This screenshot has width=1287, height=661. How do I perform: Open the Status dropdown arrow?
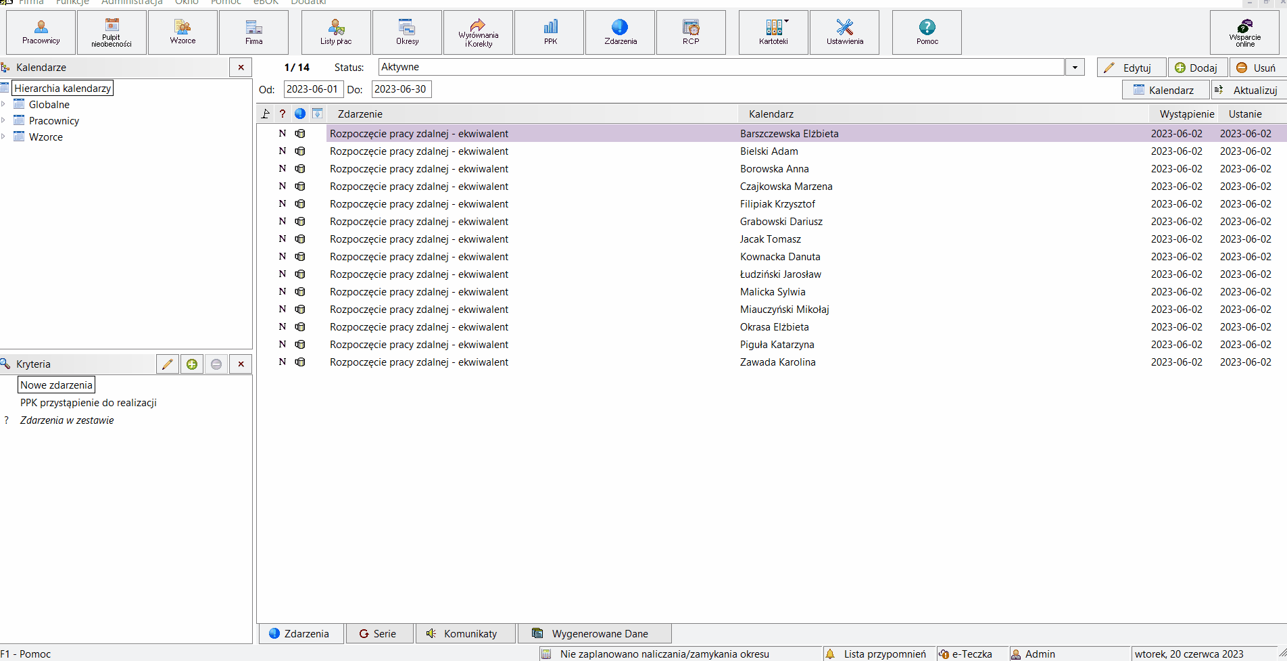[1075, 67]
